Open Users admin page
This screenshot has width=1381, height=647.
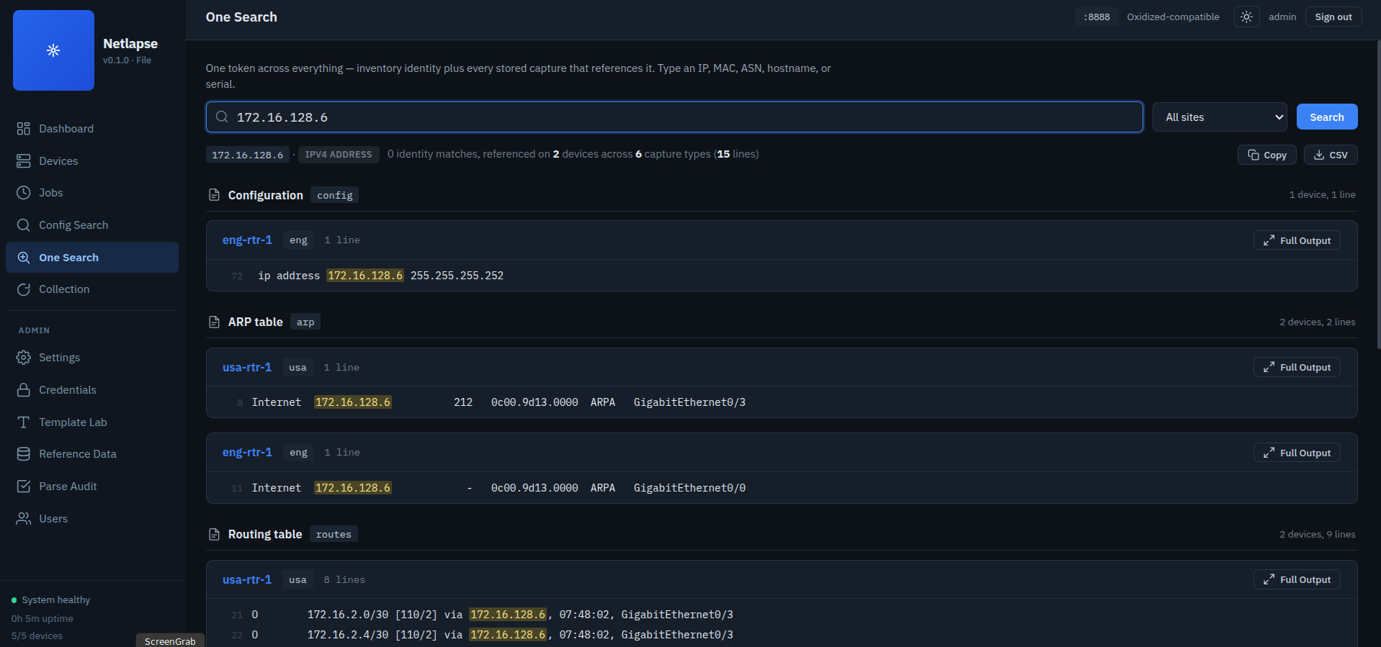pos(92,519)
